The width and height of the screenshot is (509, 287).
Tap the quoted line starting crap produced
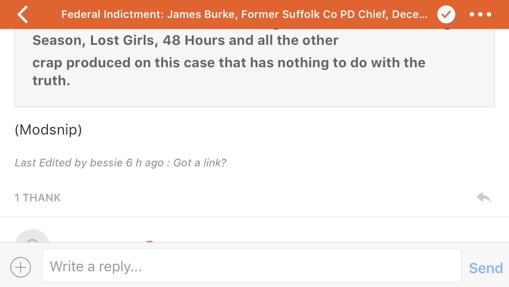pyautogui.click(x=229, y=62)
